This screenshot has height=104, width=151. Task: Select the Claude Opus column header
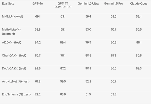pyautogui.click(x=139, y=4)
